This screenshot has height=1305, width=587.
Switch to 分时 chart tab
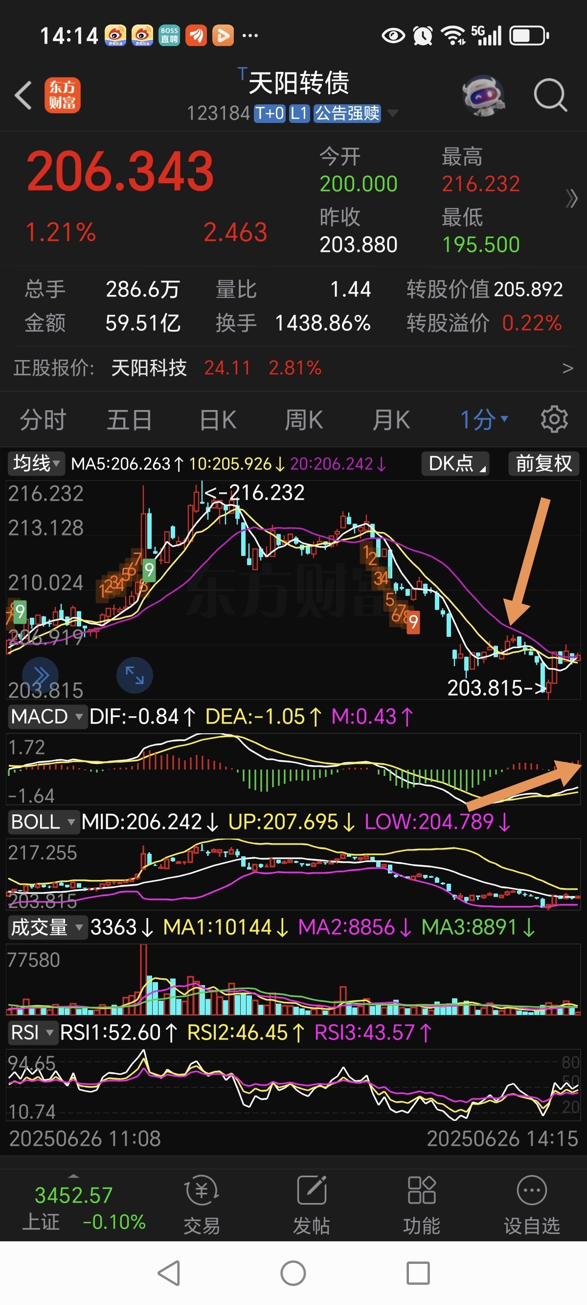43,420
